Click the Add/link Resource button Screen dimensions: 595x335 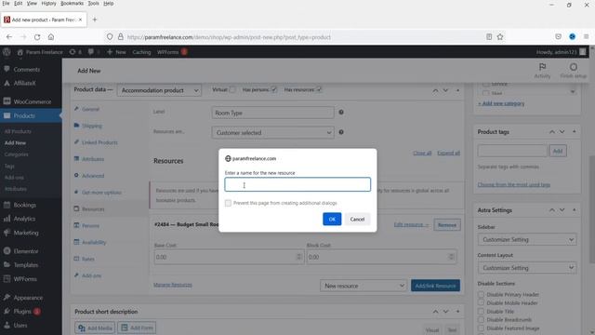[435, 286]
